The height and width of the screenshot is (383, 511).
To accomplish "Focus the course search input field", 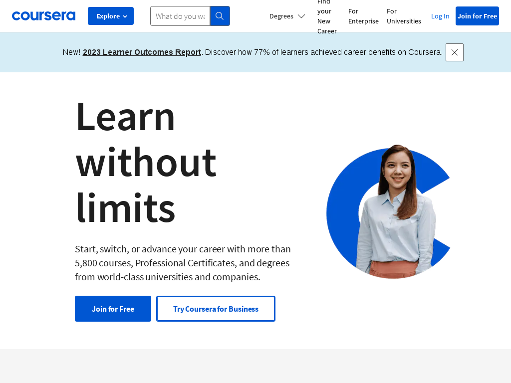I will point(180,16).
